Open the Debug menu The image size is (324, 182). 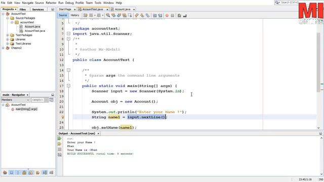click(x=69, y=3)
